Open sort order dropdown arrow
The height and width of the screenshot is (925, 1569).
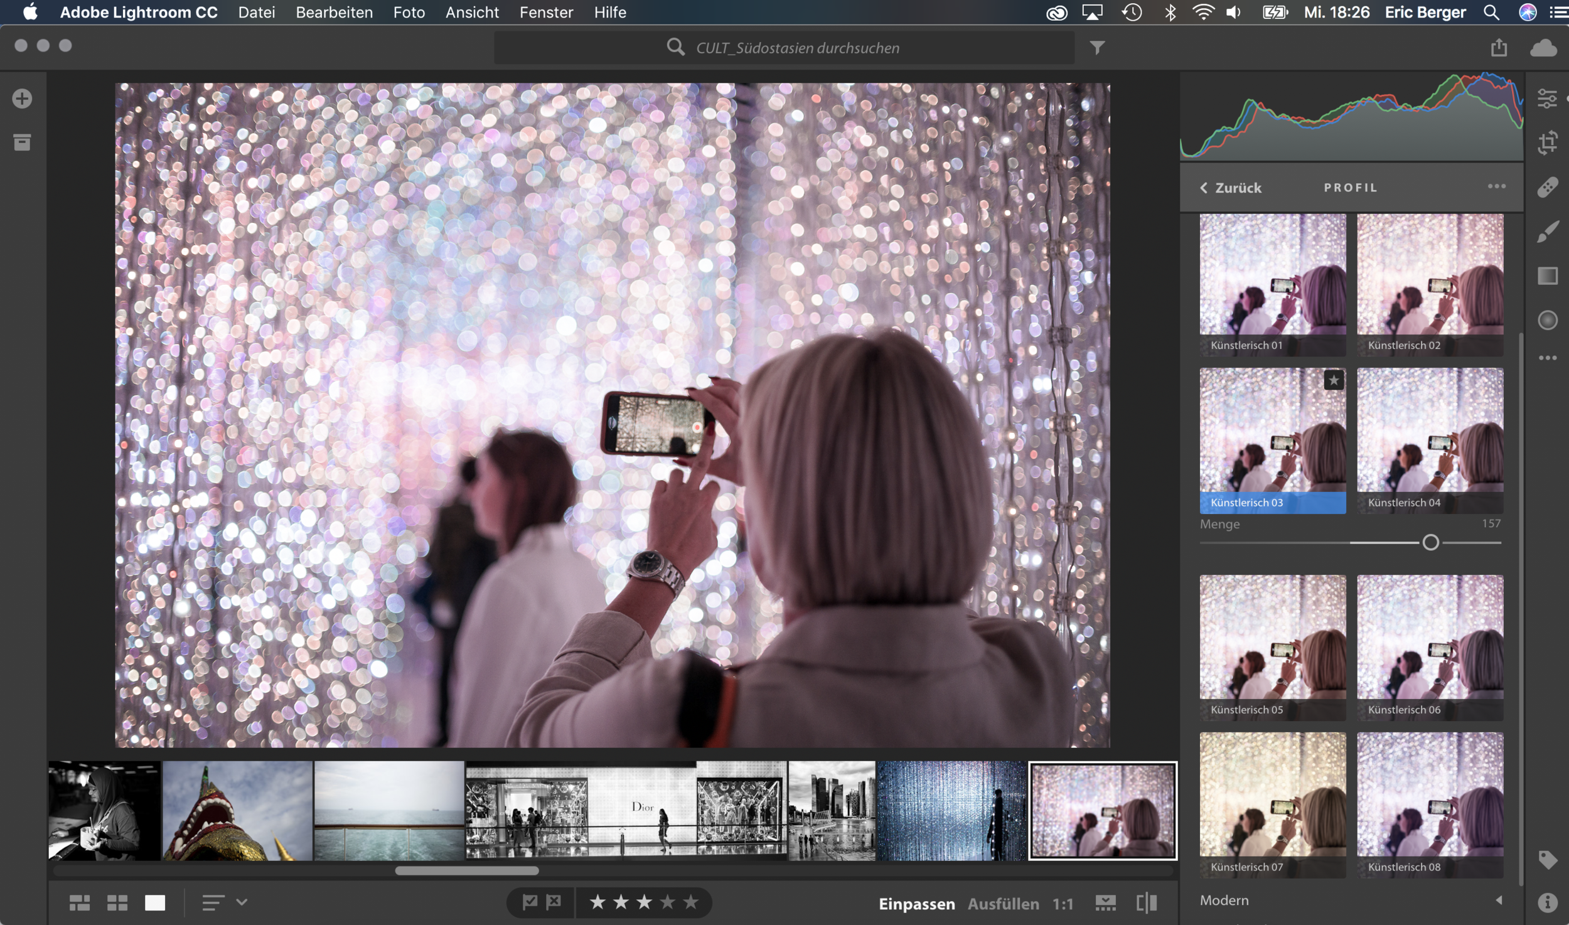pos(242,902)
